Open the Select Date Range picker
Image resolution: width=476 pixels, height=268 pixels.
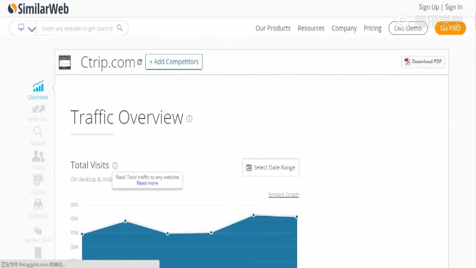[271, 167]
